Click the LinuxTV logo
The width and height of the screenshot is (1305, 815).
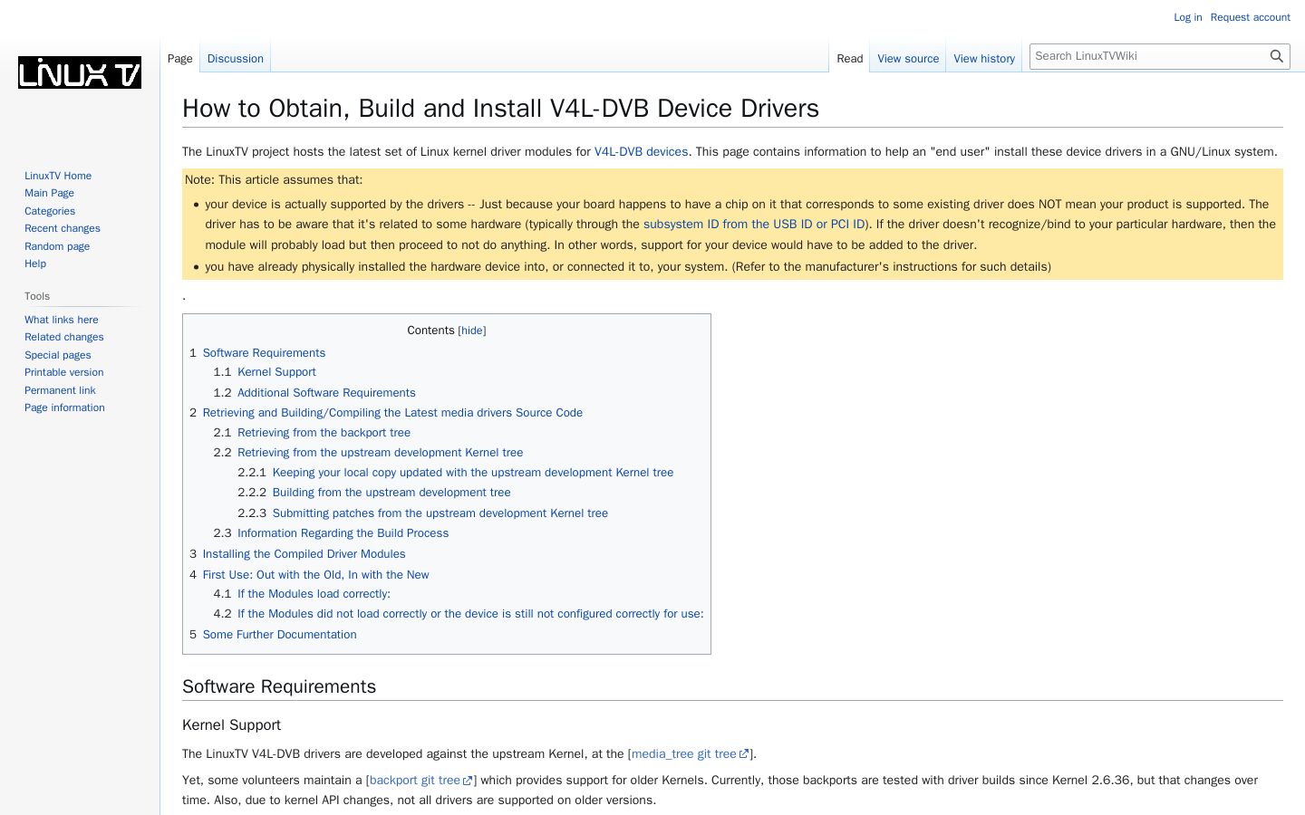pyautogui.click(x=80, y=72)
